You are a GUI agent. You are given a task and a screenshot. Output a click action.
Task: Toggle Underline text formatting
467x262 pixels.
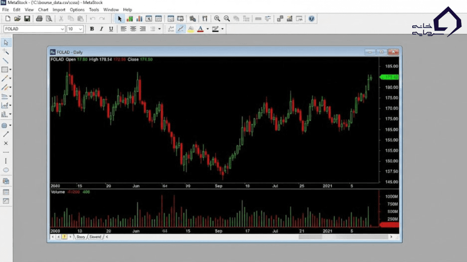pyautogui.click(x=110, y=29)
